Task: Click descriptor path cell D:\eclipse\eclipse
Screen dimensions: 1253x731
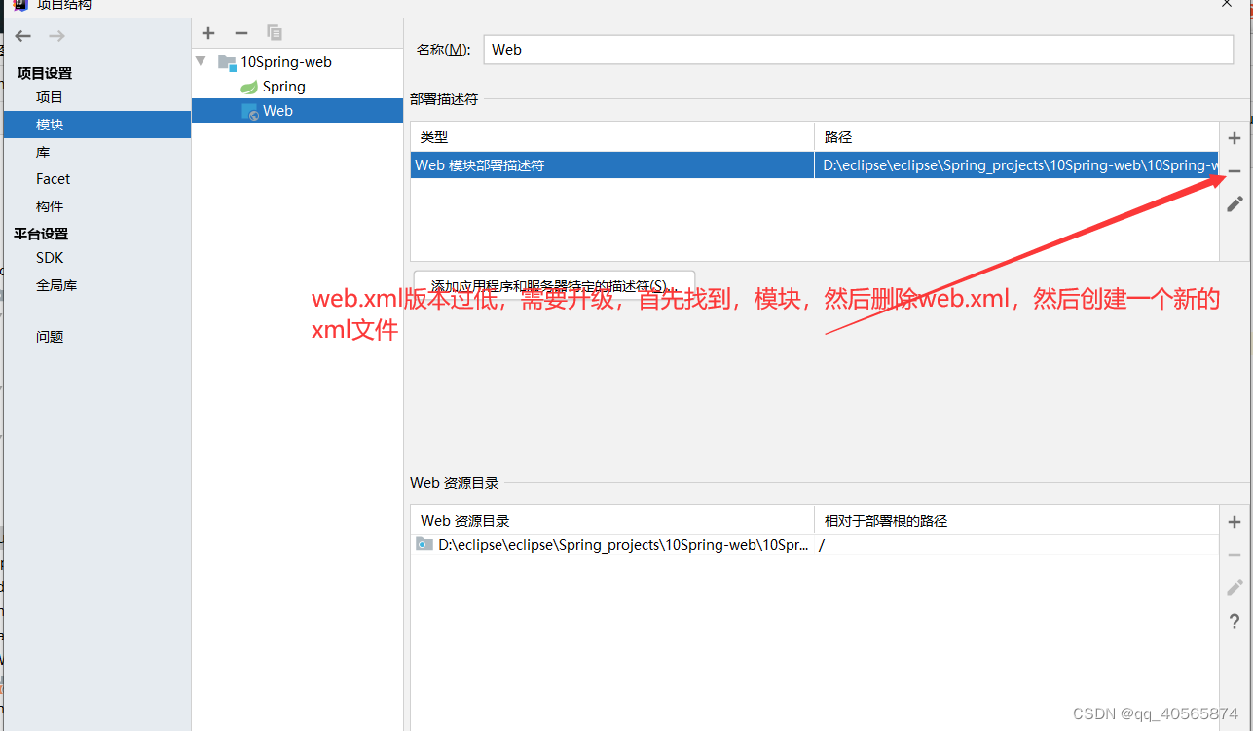Action: [x=1016, y=165]
